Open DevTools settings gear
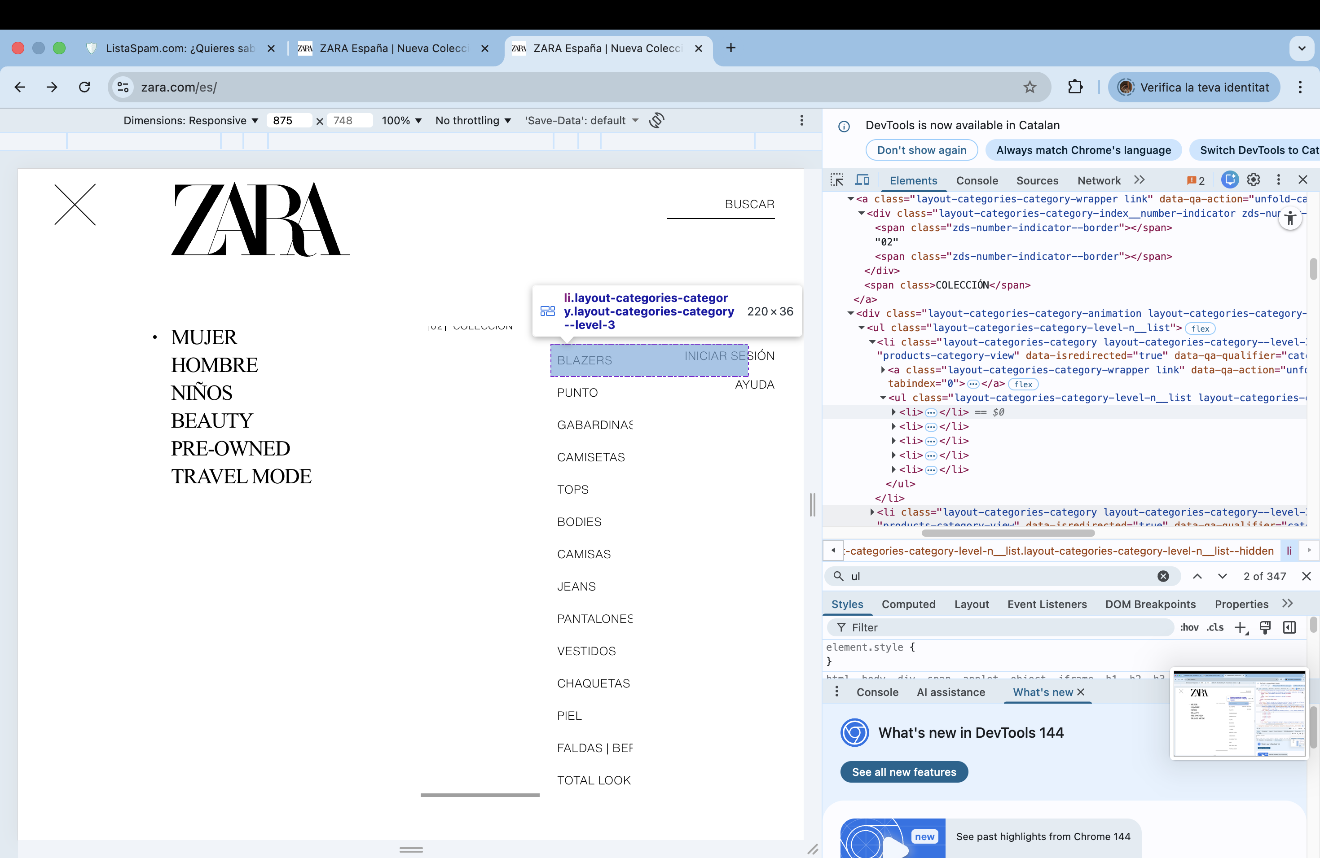 click(1254, 180)
